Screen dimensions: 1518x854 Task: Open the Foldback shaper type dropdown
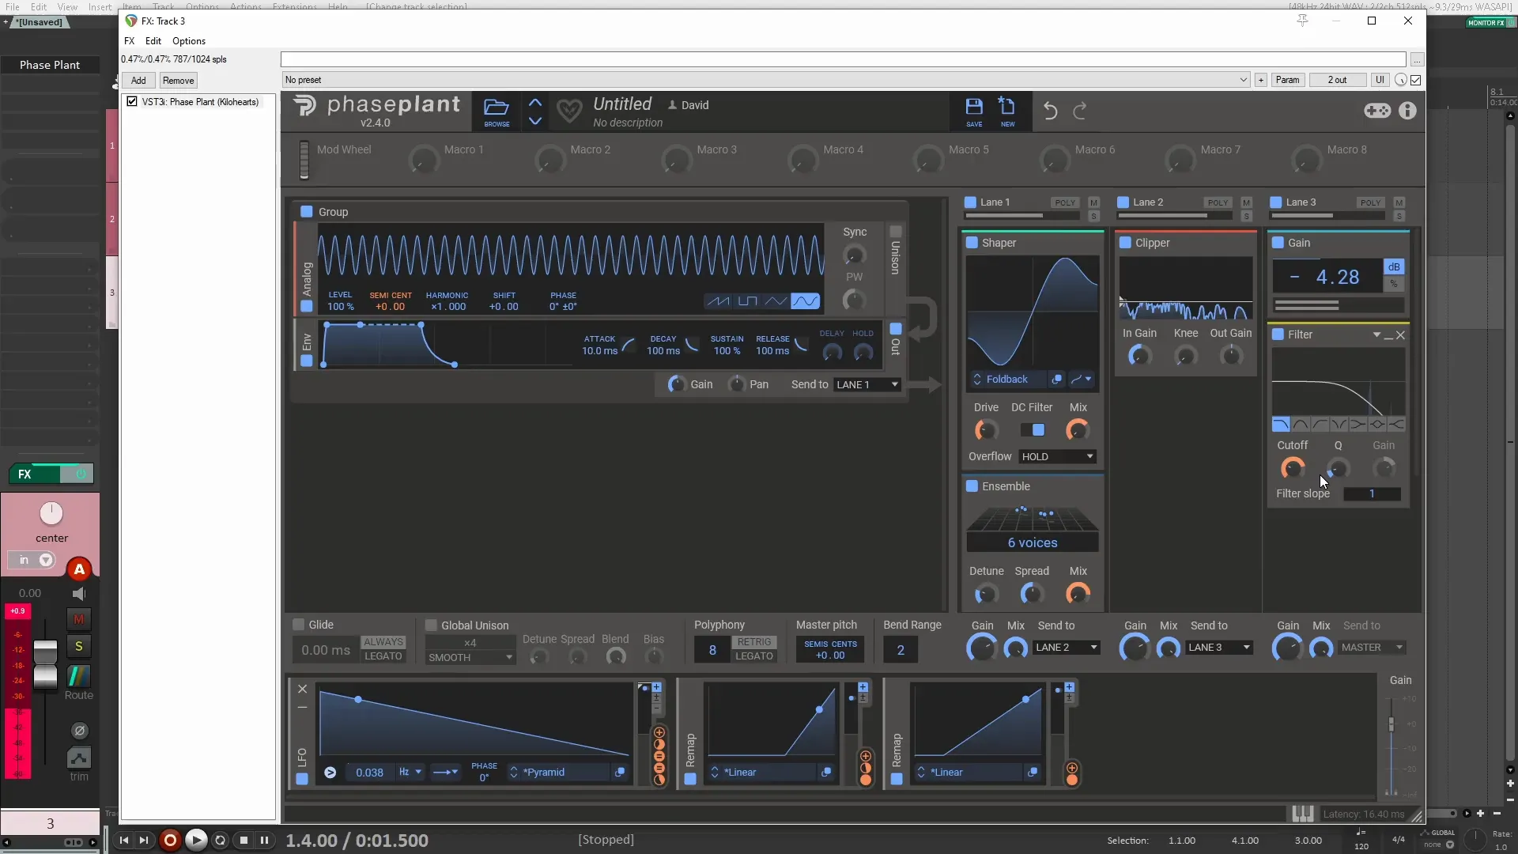pyautogui.click(x=1008, y=380)
